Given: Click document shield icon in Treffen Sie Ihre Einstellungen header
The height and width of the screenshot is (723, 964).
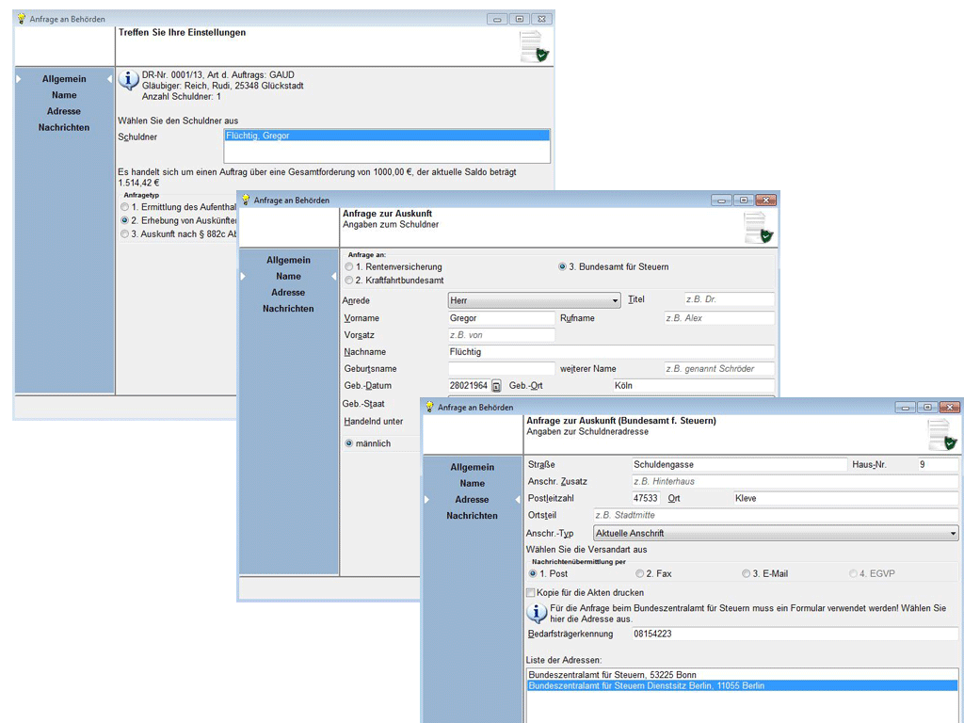Looking at the screenshot, I should tap(534, 47).
